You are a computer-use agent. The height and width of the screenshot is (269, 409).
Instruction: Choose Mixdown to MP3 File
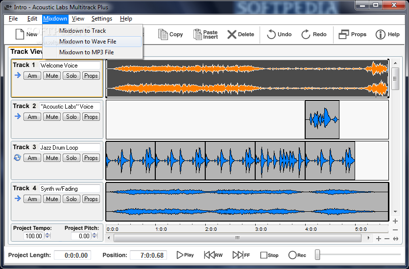point(93,52)
